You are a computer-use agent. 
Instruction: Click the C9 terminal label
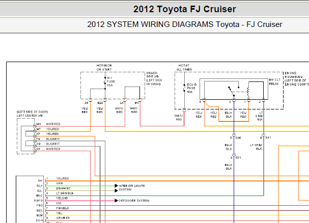[38, 144]
